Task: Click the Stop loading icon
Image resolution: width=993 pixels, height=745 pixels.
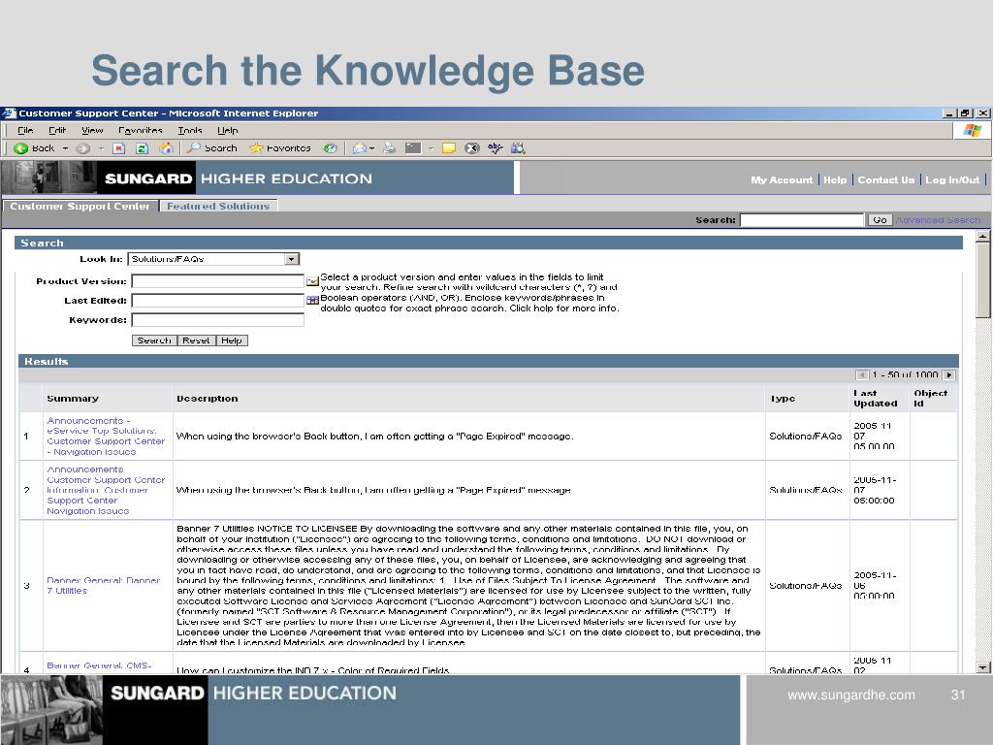Action: coord(118,148)
